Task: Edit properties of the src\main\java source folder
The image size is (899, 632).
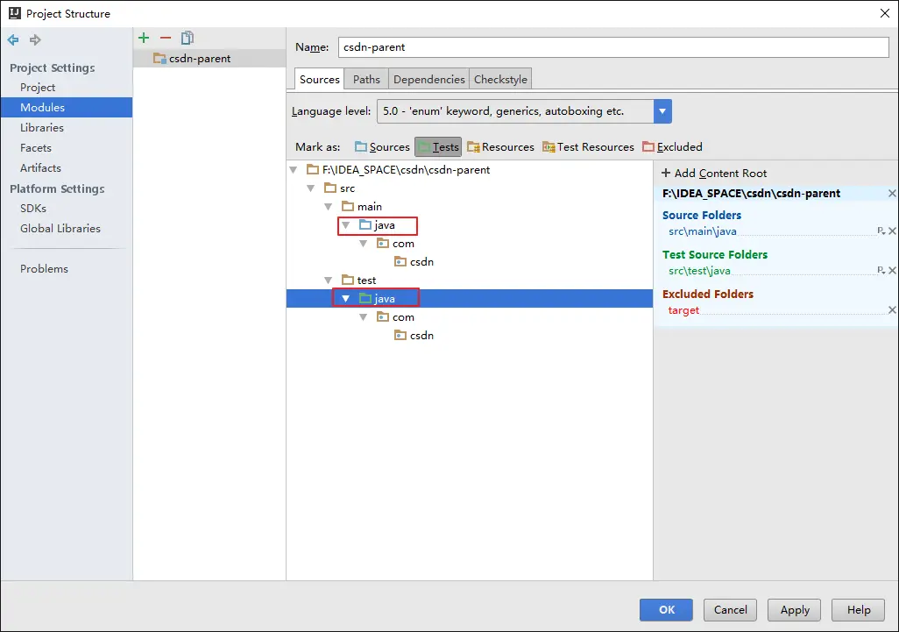Action: coord(881,231)
